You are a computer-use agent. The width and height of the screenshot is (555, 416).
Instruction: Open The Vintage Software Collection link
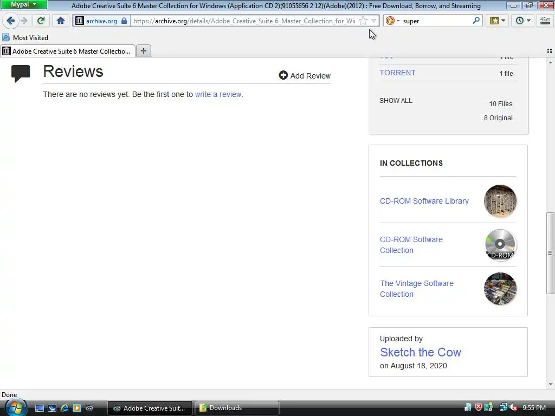click(417, 289)
